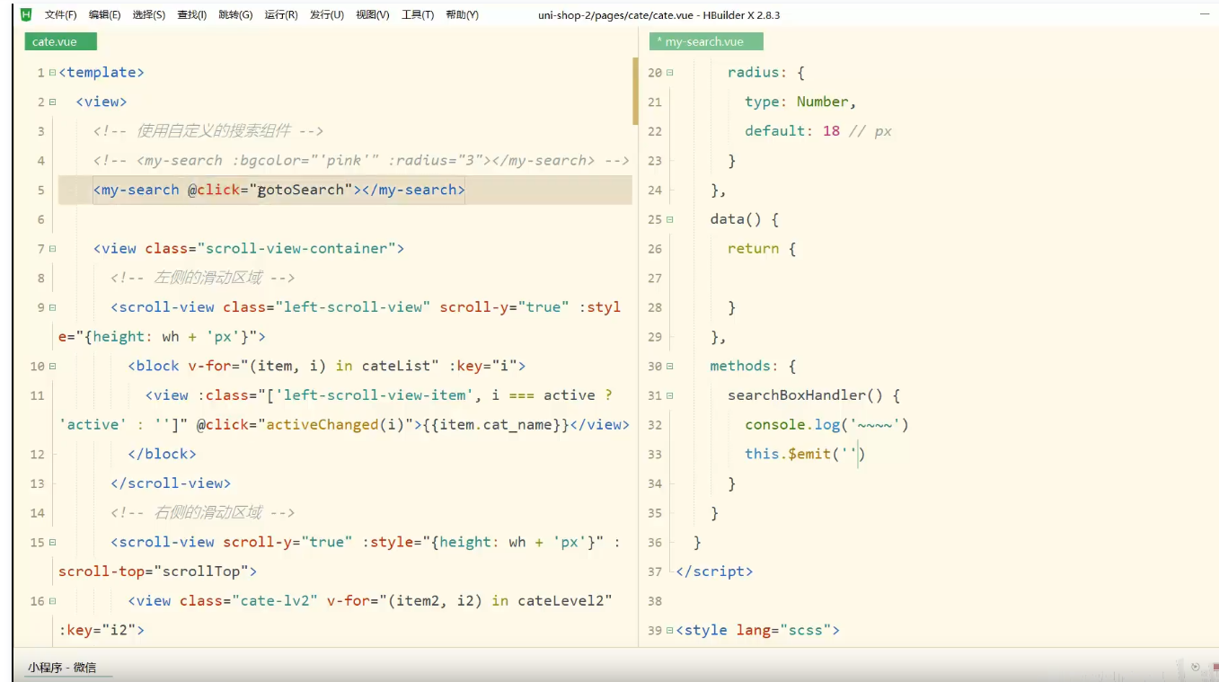
Task: Select the 小程序 - 微信 console tab
Action: pos(61,668)
